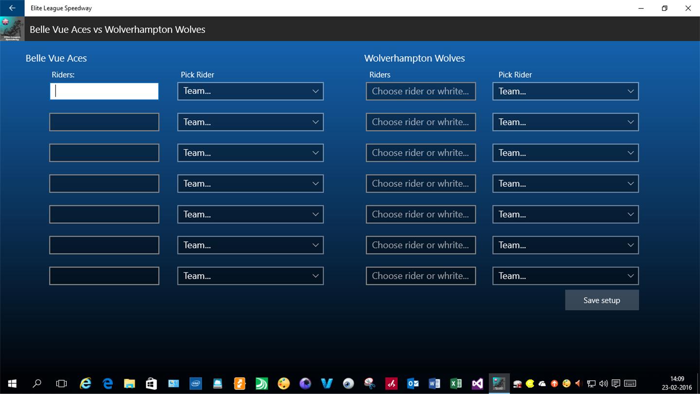
Task: Focus sixth Belle Vue Aces rider field
Action: [104, 245]
